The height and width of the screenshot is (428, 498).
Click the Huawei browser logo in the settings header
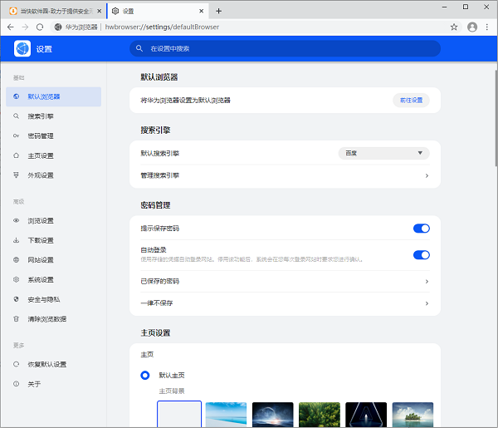[x=22, y=49]
